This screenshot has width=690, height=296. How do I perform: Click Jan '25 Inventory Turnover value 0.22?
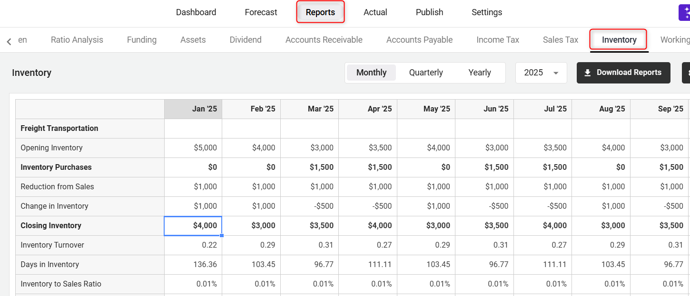[193, 245]
